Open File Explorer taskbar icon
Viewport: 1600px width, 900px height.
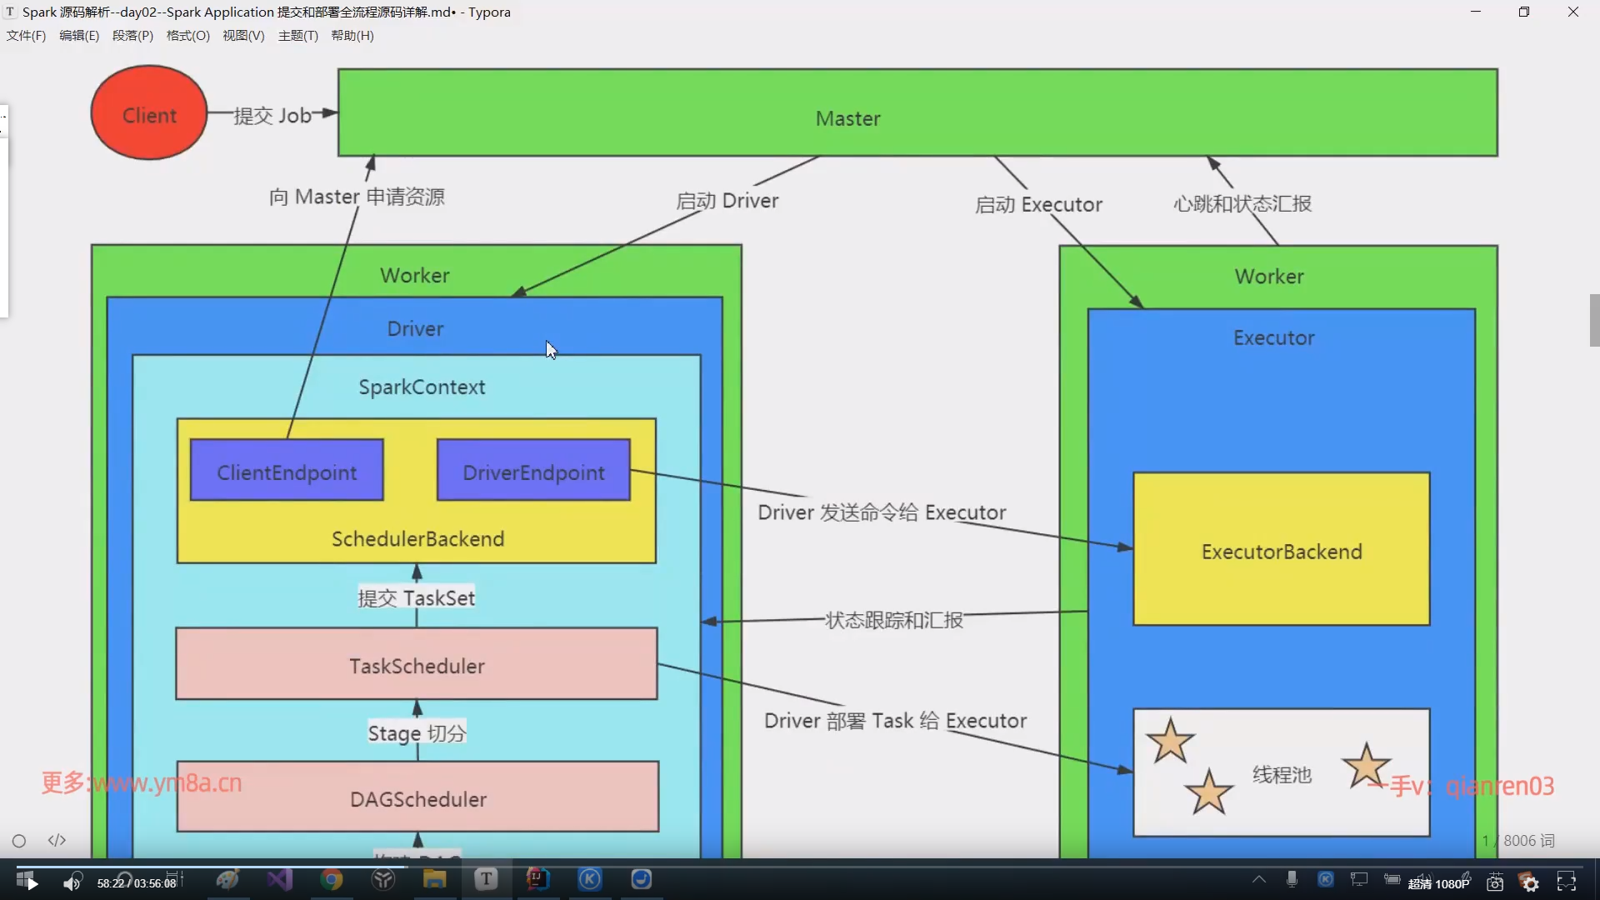[434, 879]
